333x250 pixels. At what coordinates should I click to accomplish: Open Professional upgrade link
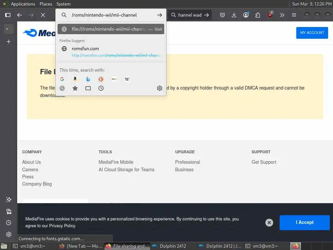tap(188, 162)
